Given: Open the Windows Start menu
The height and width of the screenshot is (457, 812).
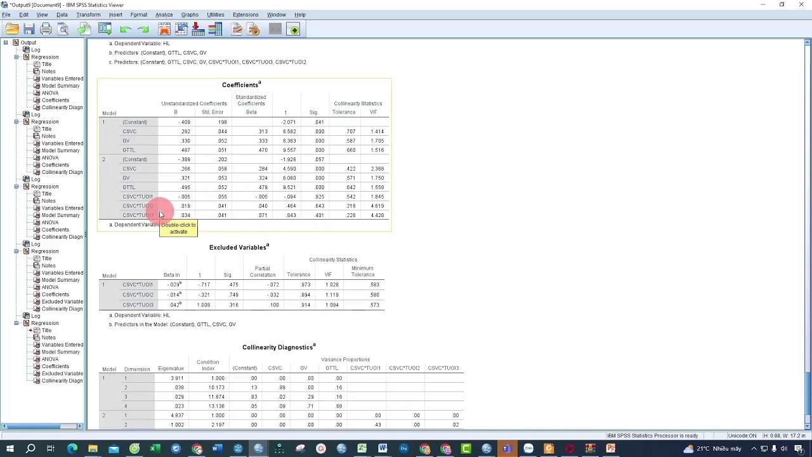Looking at the screenshot, I should coord(10,449).
